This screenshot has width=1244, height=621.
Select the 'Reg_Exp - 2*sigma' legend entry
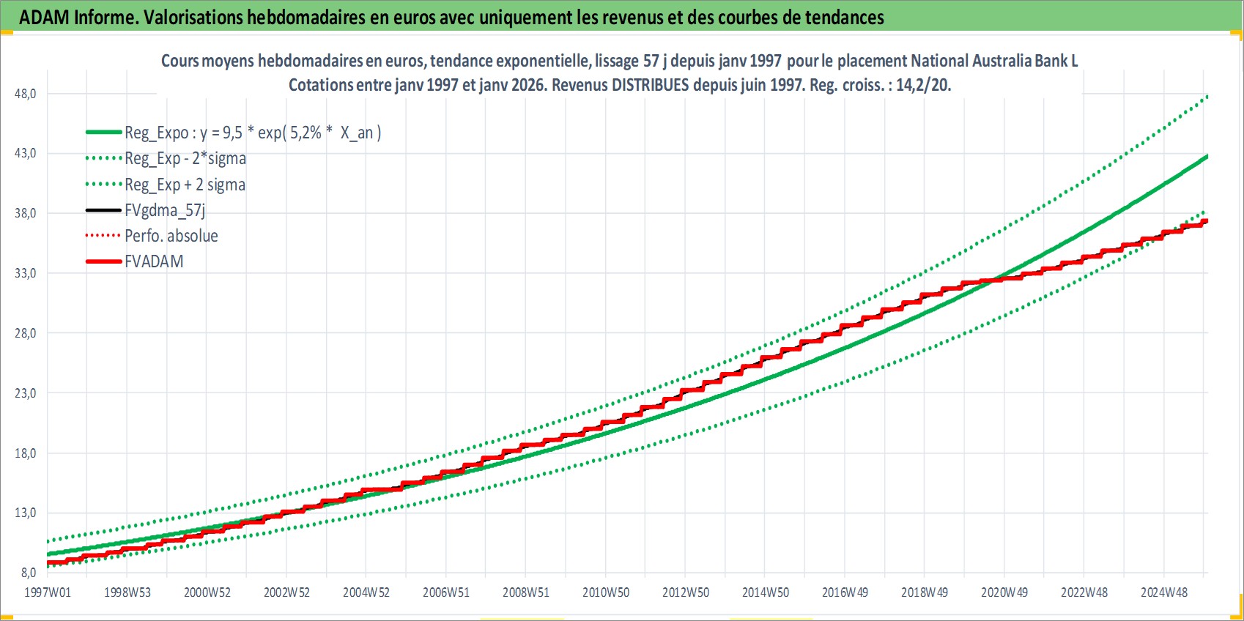pyautogui.click(x=185, y=158)
